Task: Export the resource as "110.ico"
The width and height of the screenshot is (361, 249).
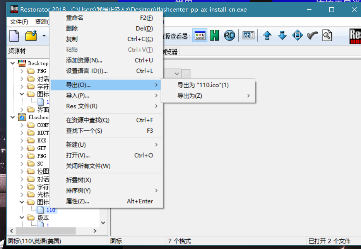Action: coord(208,85)
